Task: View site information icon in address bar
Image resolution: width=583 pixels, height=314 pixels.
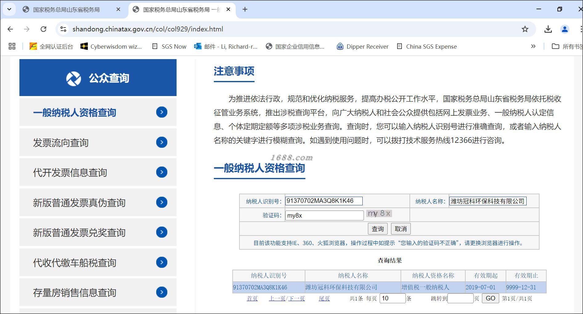Action: tap(63, 29)
